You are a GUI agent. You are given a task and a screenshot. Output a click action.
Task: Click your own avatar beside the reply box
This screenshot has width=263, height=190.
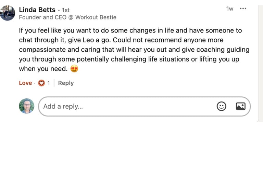27,106
